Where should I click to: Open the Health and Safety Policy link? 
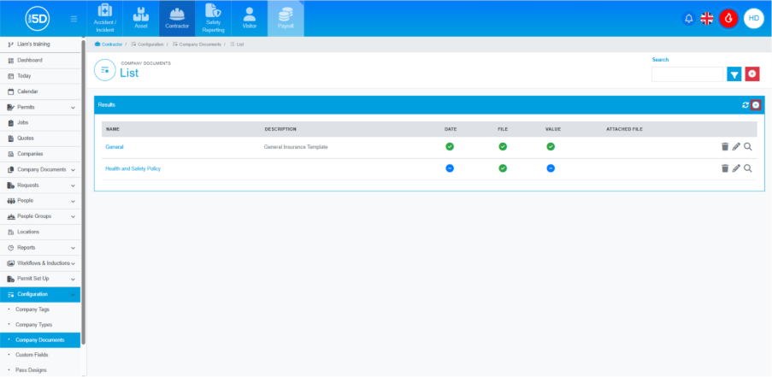pyautogui.click(x=133, y=168)
